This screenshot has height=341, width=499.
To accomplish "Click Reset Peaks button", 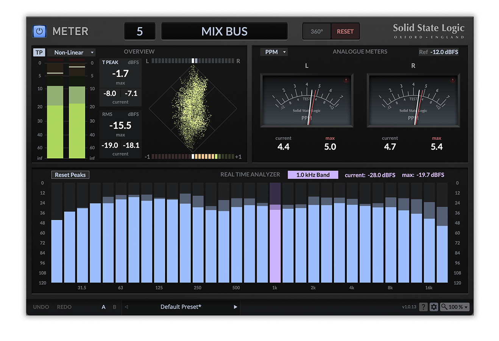I will coord(70,175).
